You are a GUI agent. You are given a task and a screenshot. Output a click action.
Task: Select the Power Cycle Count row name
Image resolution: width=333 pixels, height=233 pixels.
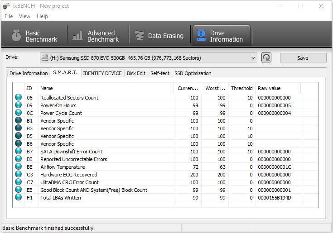pos(61,113)
